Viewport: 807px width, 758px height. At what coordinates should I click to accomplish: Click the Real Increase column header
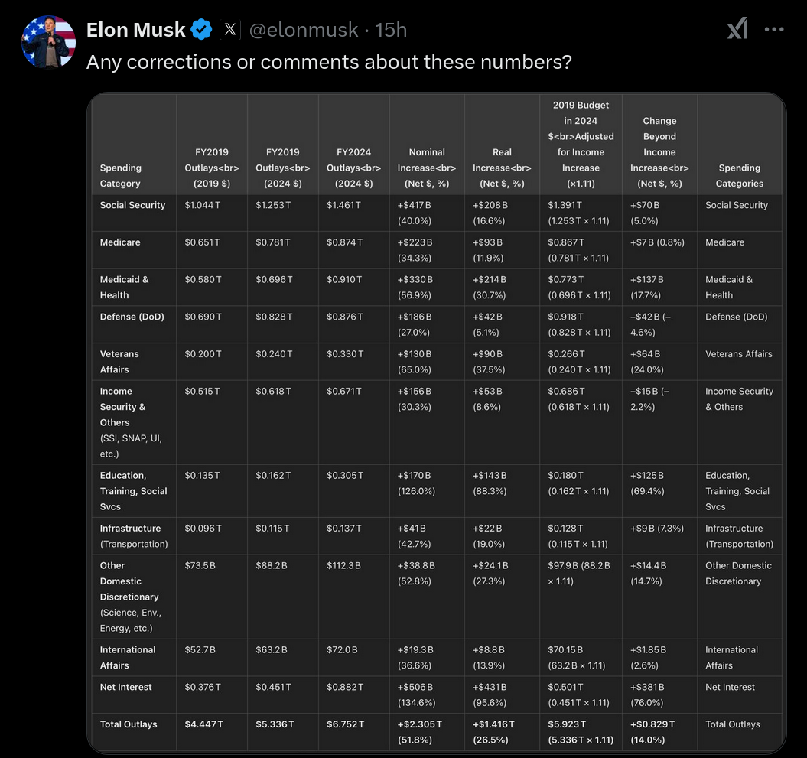coord(502,168)
